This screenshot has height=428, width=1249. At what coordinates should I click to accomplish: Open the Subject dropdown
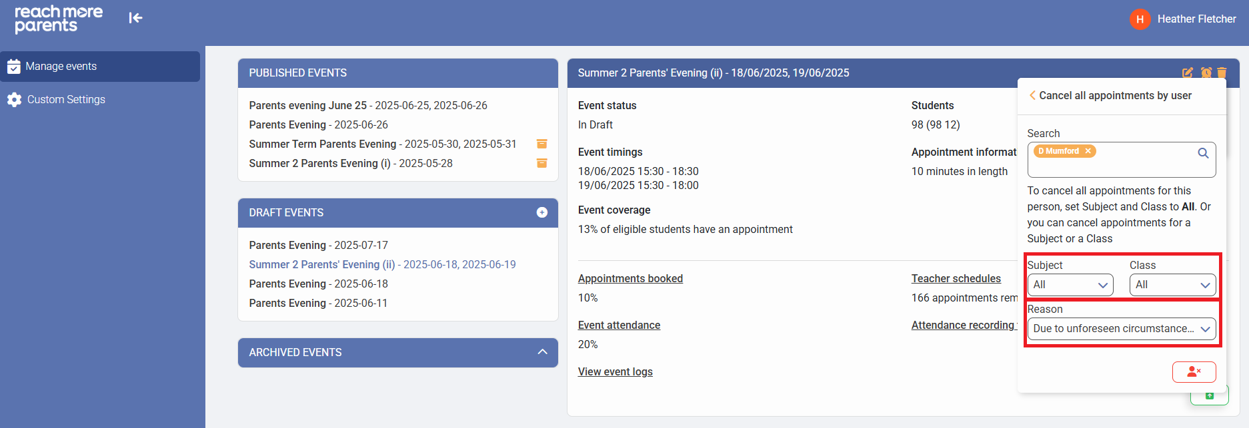1070,285
